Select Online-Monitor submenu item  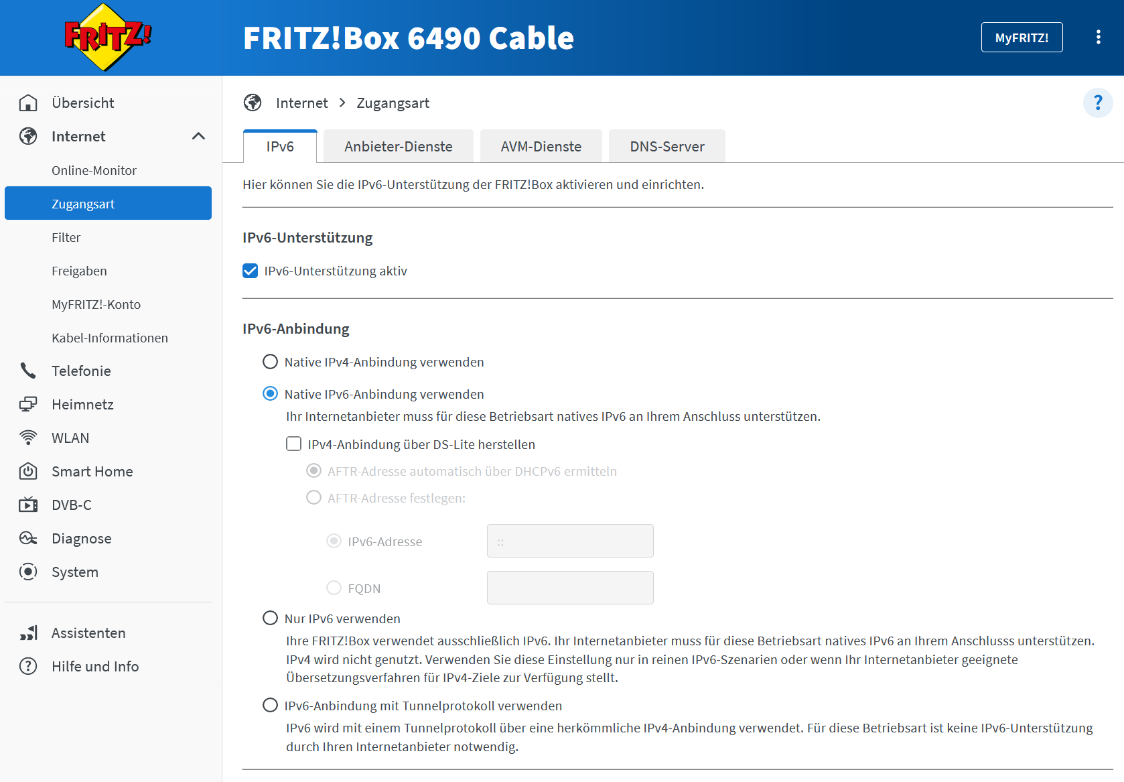click(x=94, y=170)
